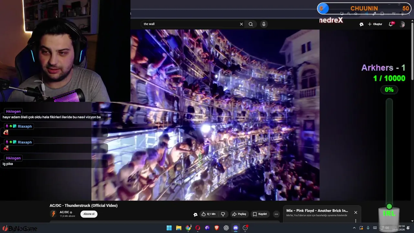The image size is (414, 233).
Task: Click the Mix - Pink Floyd playlist title
Action: pos(317,211)
